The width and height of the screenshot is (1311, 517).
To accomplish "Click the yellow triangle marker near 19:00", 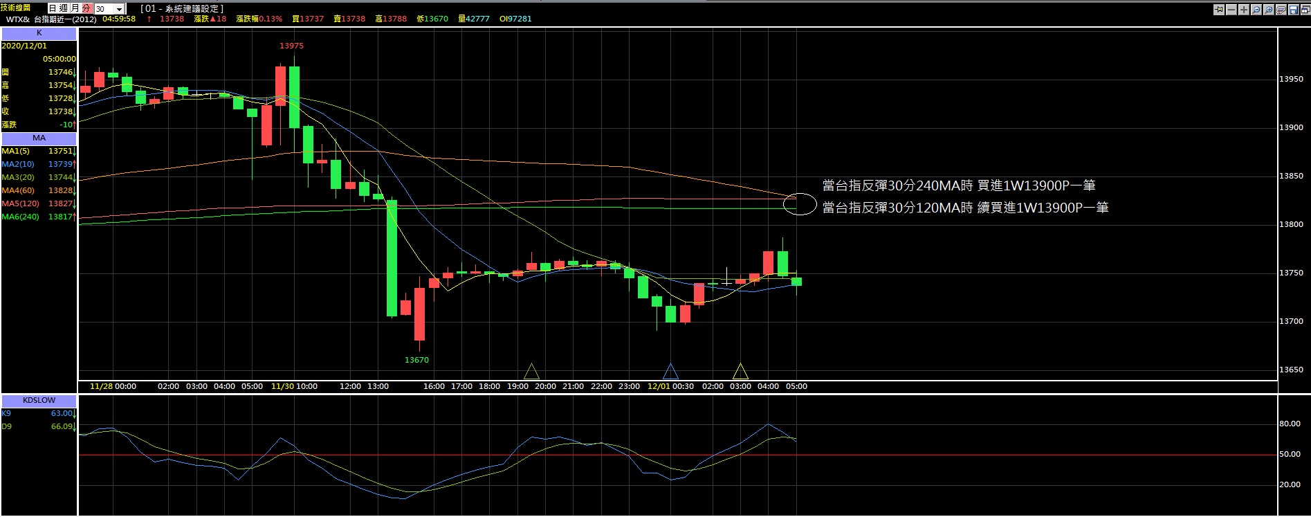I will coord(531,372).
